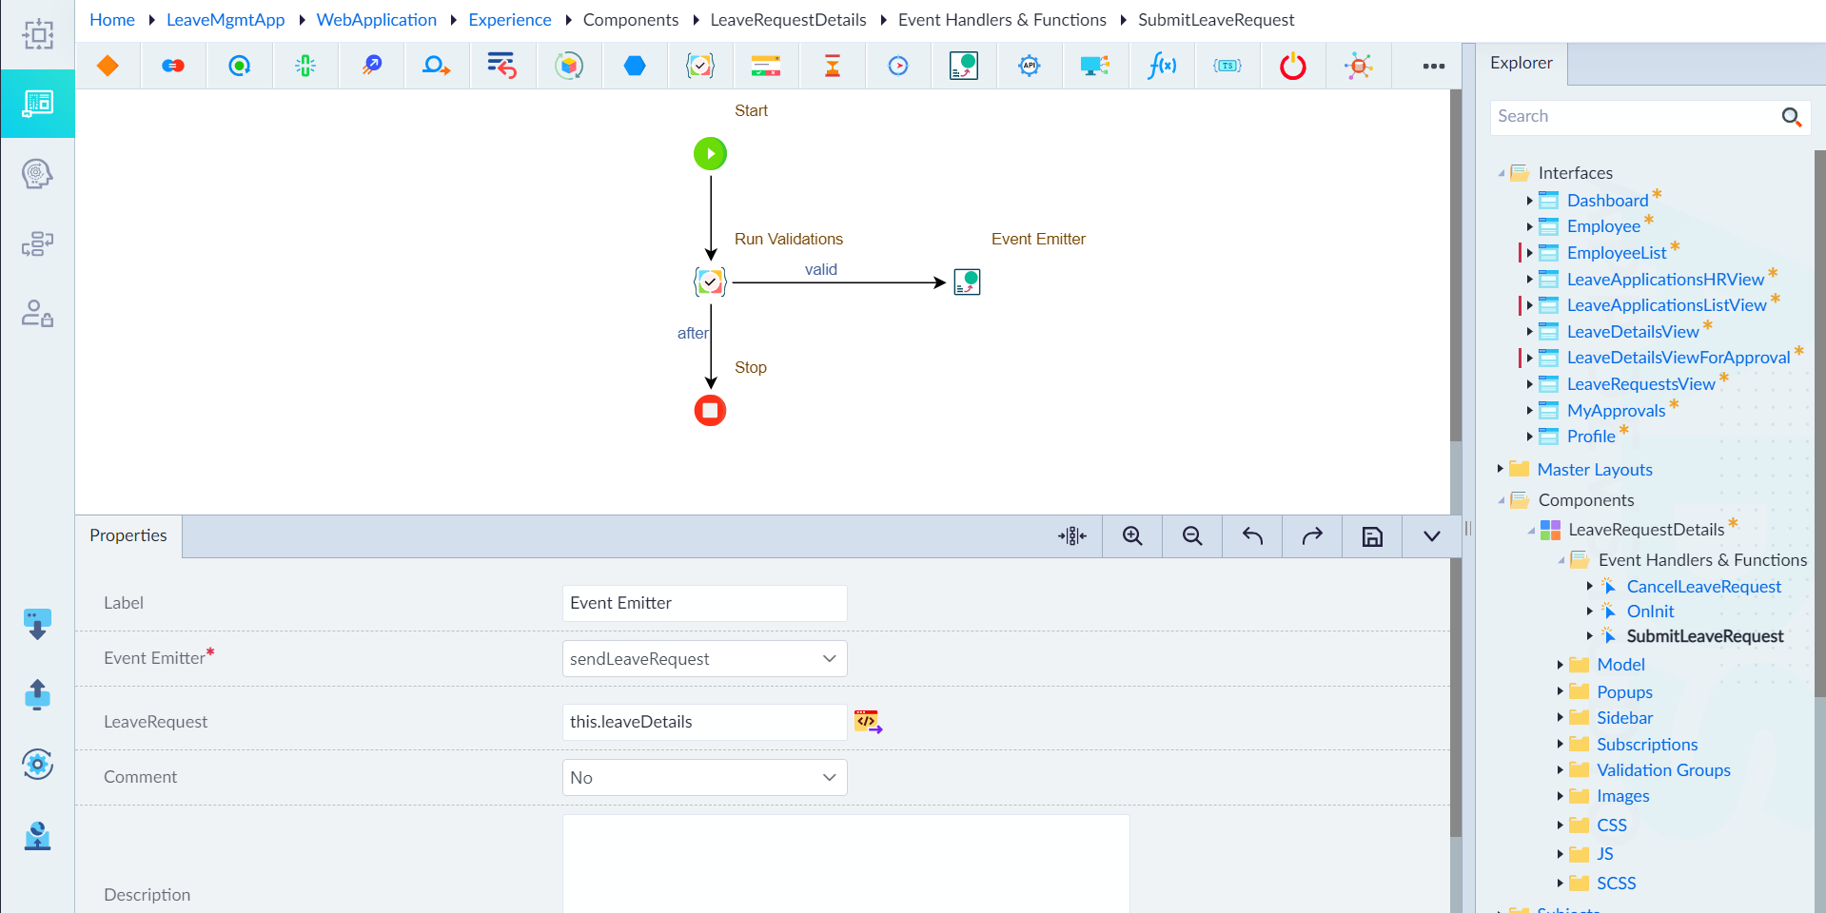Select the green Start node
Screen dimensions: 1826x913
pos(710,153)
